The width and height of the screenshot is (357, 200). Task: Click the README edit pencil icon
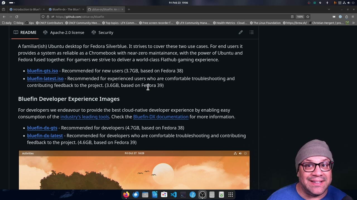(240, 32)
